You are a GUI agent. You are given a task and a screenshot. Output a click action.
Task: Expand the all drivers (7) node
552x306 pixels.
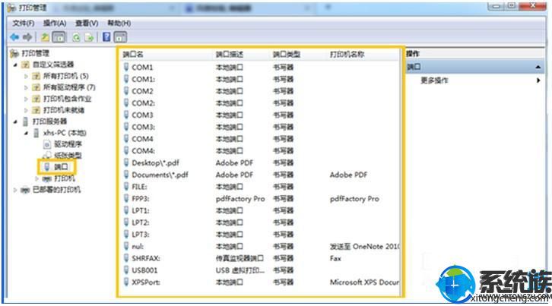pos(26,87)
